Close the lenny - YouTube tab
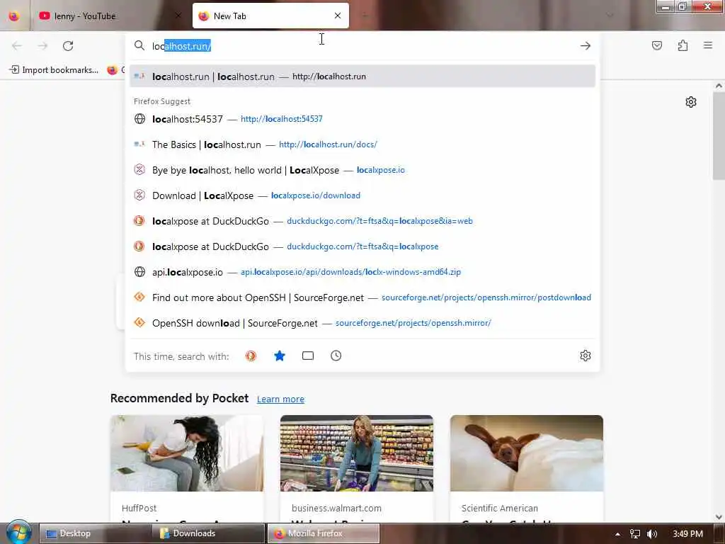 178,16
